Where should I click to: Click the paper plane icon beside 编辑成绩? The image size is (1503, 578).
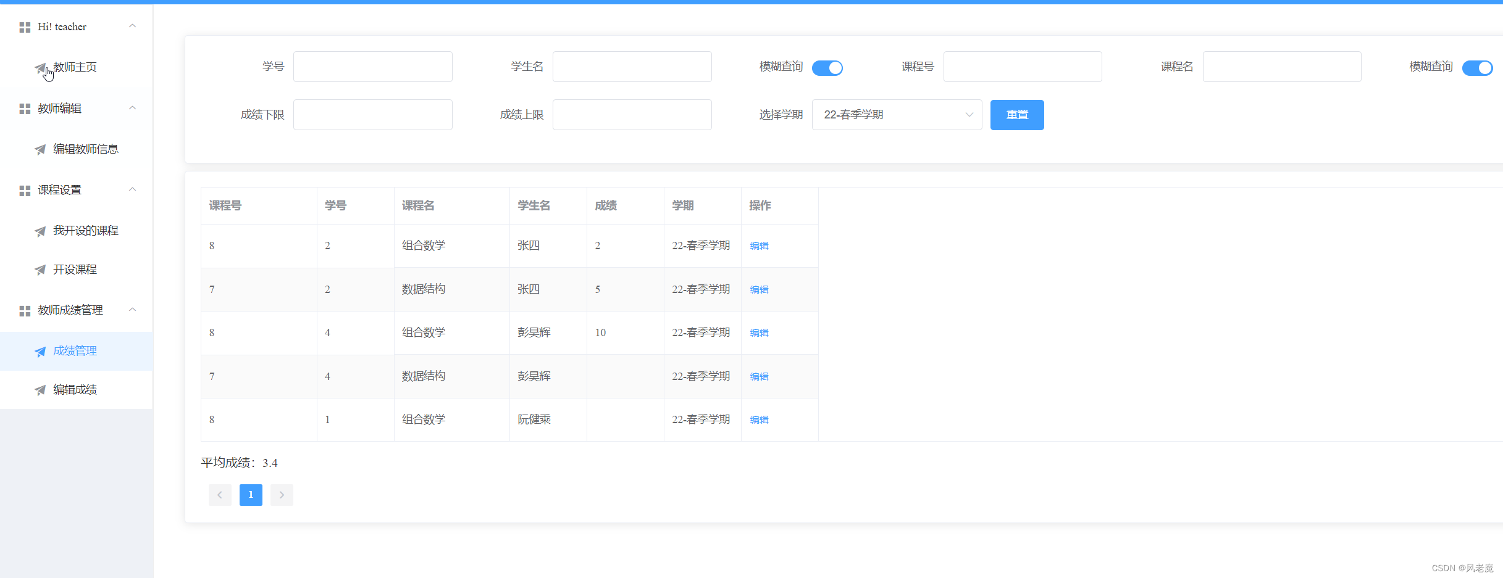pyautogui.click(x=40, y=390)
